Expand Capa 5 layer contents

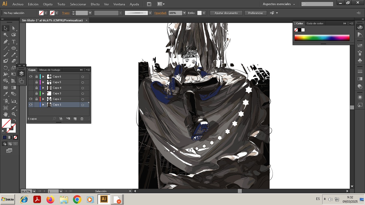pos(43,82)
